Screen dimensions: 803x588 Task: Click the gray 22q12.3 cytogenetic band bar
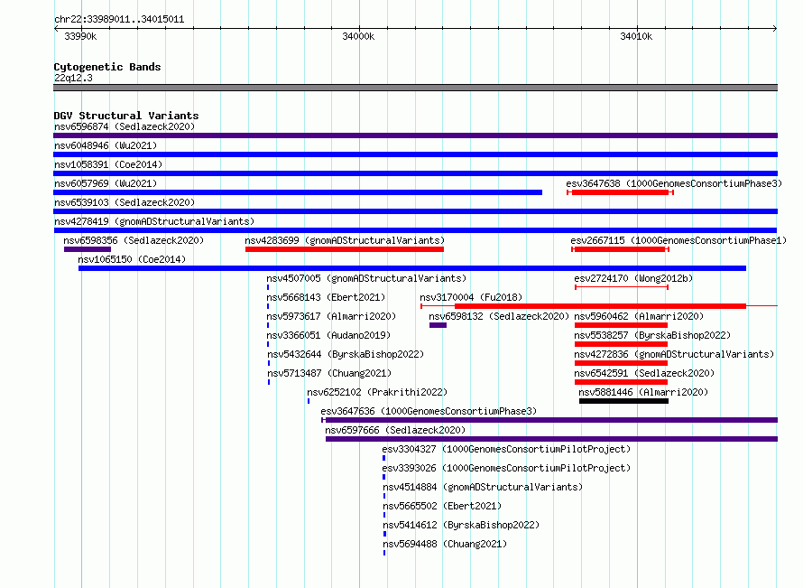pyautogui.click(x=415, y=88)
